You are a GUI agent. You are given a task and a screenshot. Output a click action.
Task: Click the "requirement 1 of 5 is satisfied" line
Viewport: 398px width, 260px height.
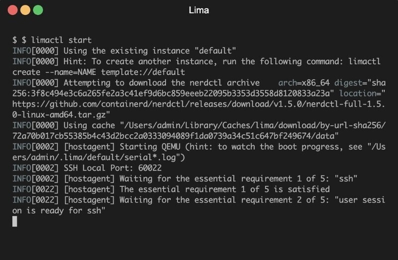[224, 189]
